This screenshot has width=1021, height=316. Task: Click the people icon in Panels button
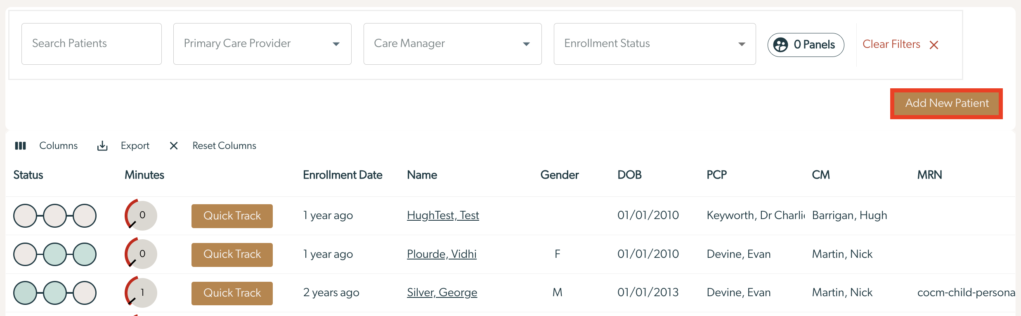point(780,45)
